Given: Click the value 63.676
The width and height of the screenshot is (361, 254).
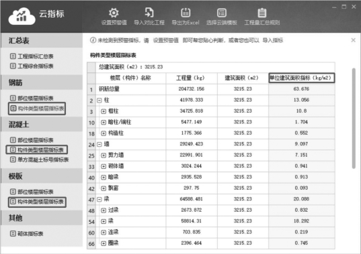Looking at the screenshot, I should [301, 88].
